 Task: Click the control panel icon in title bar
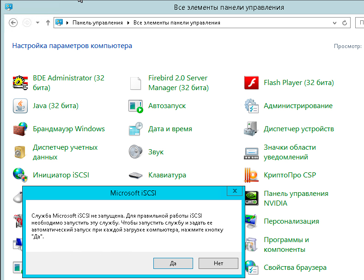point(9,7)
